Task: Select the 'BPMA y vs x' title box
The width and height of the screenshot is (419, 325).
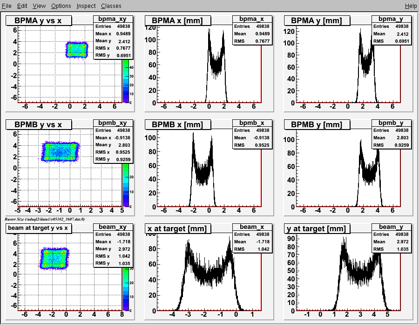Action: click(39, 20)
